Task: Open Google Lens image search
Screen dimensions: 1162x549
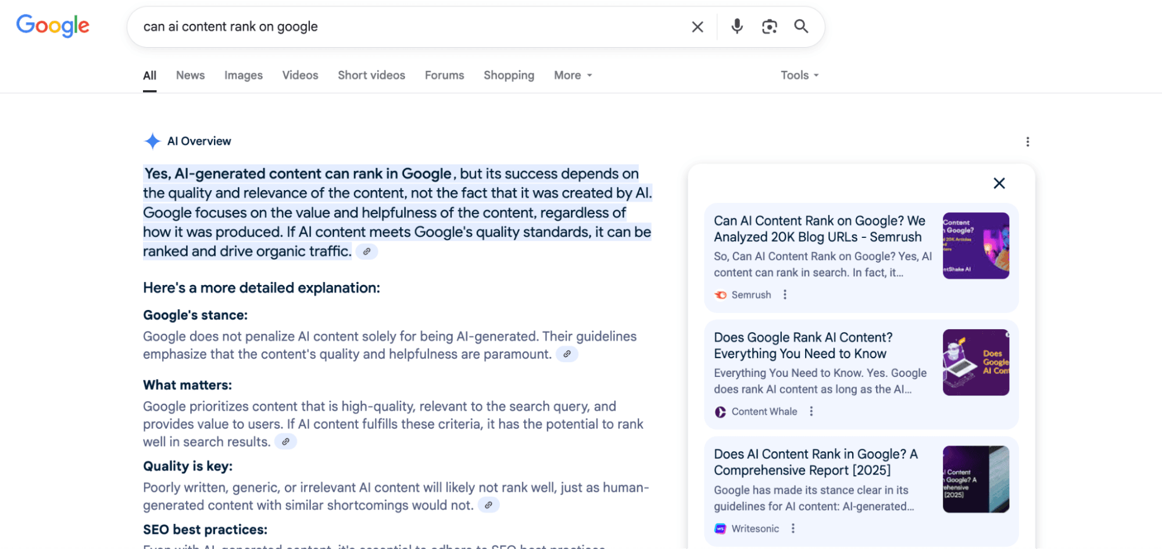Action: pos(769,26)
